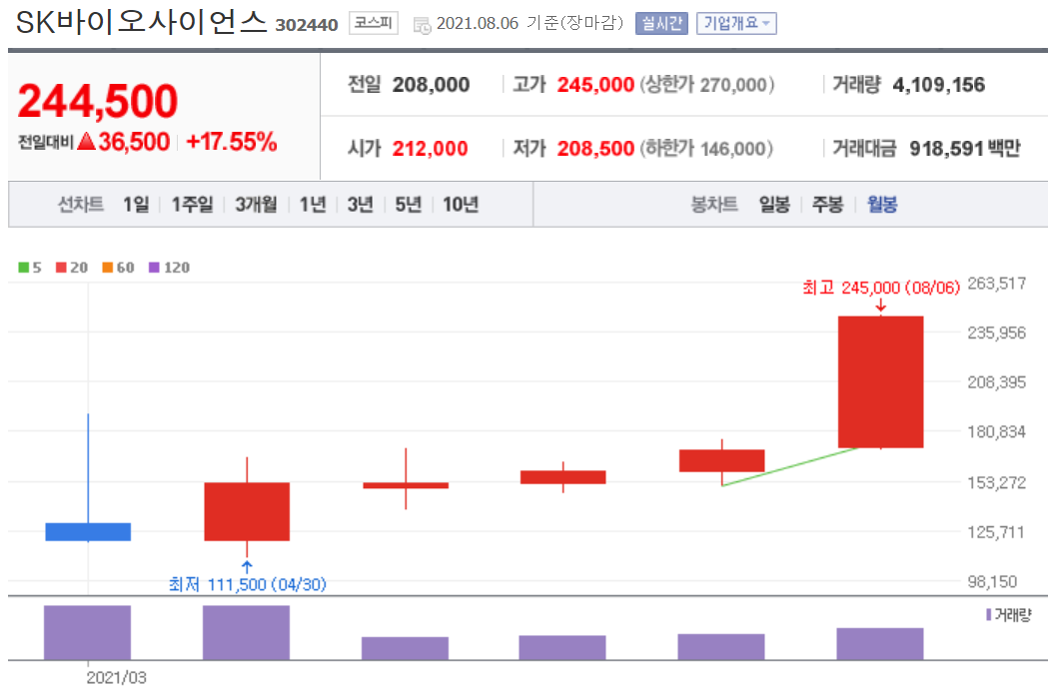1048x691 pixels.
Task: Click the clock calendar icon beside the date
Action: point(423,26)
